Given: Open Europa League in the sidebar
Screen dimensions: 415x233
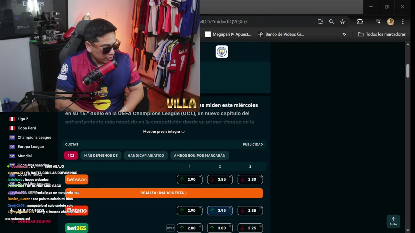Looking at the screenshot, I should click(x=30, y=147).
